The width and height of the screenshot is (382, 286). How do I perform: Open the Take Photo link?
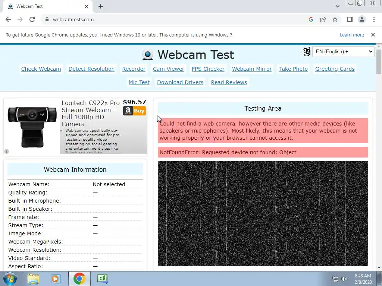293,69
